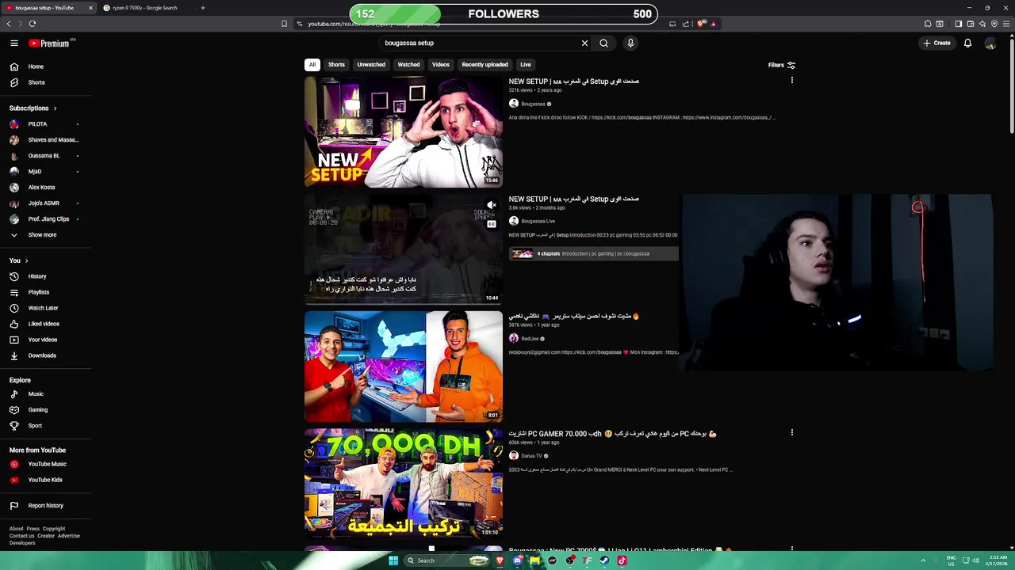This screenshot has height=570, width=1015.
Task: Start voice search with the microphone
Action: (630, 43)
